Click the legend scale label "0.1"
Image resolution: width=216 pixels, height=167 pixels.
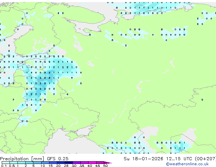pyautogui.click(x=4, y=166)
